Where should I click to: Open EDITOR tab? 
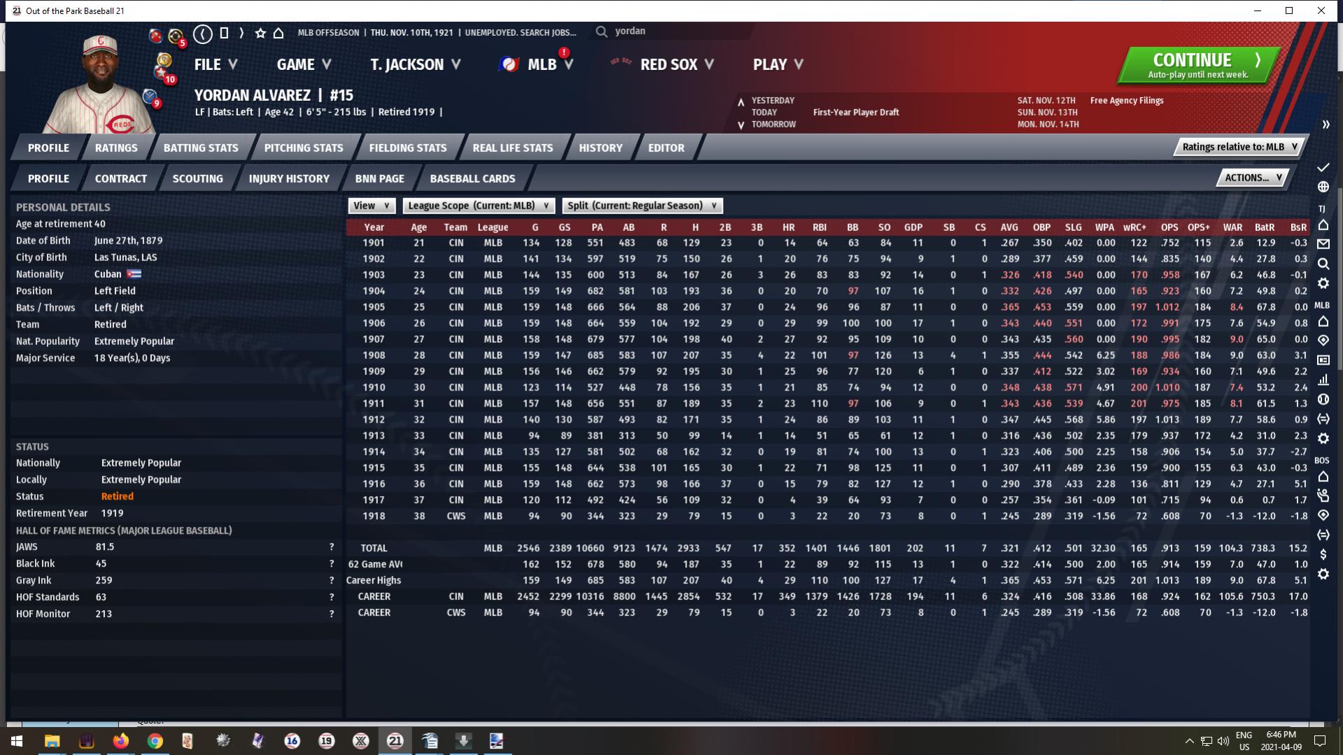666,148
